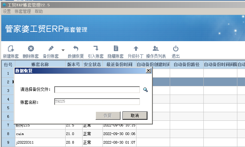Click the 恢复 button in dialog
Image resolution: width=245 pixels, height=147 pixels.
click(108, 115)
